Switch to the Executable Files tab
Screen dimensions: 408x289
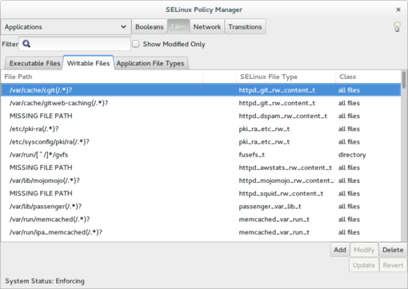pyautogui.click(x=34, y=63)
